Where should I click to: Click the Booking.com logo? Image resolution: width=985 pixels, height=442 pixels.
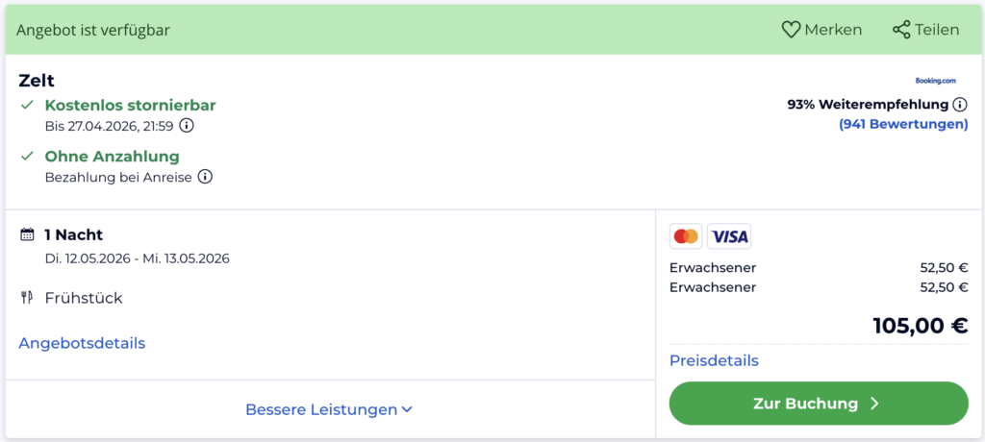tap(935, 81)
